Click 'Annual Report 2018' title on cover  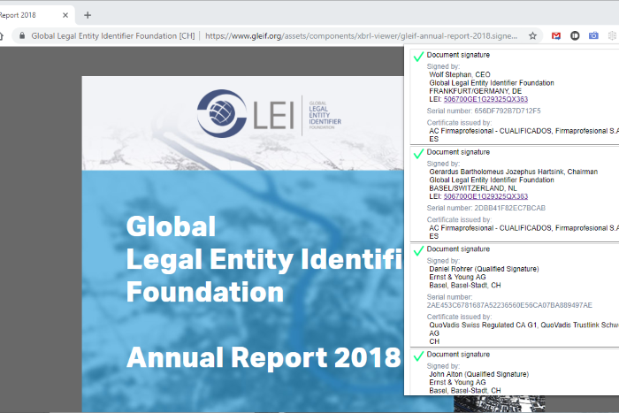[264, 357]
